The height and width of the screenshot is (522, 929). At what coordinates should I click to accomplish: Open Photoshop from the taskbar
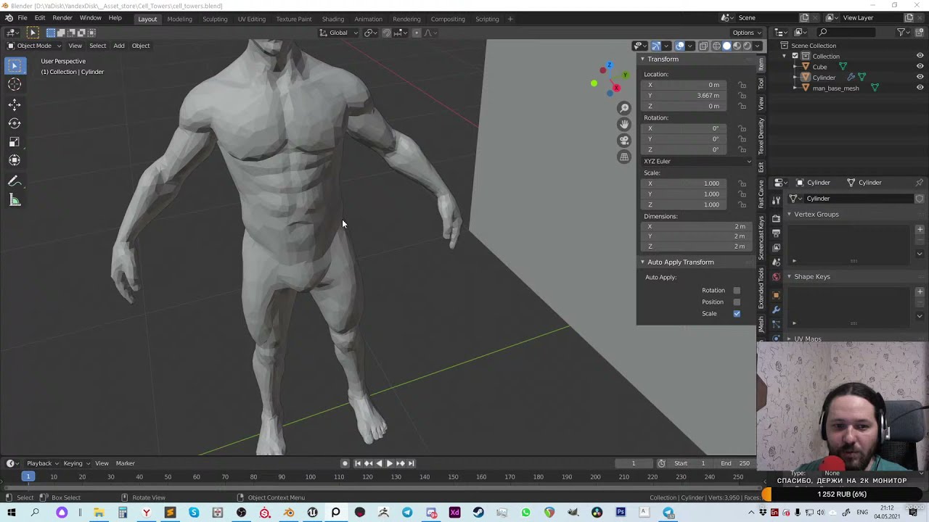[621, 513]
